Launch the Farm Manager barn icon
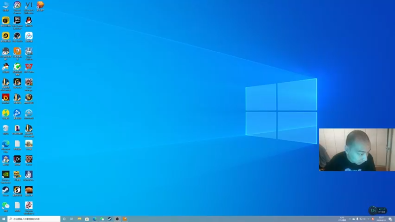 (x=29, y=84)
